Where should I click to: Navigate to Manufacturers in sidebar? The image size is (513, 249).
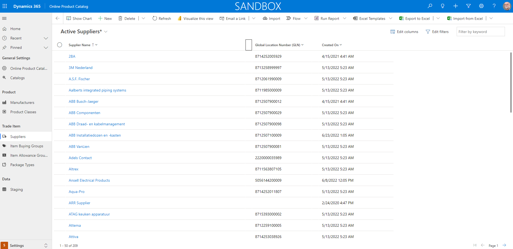22,102
